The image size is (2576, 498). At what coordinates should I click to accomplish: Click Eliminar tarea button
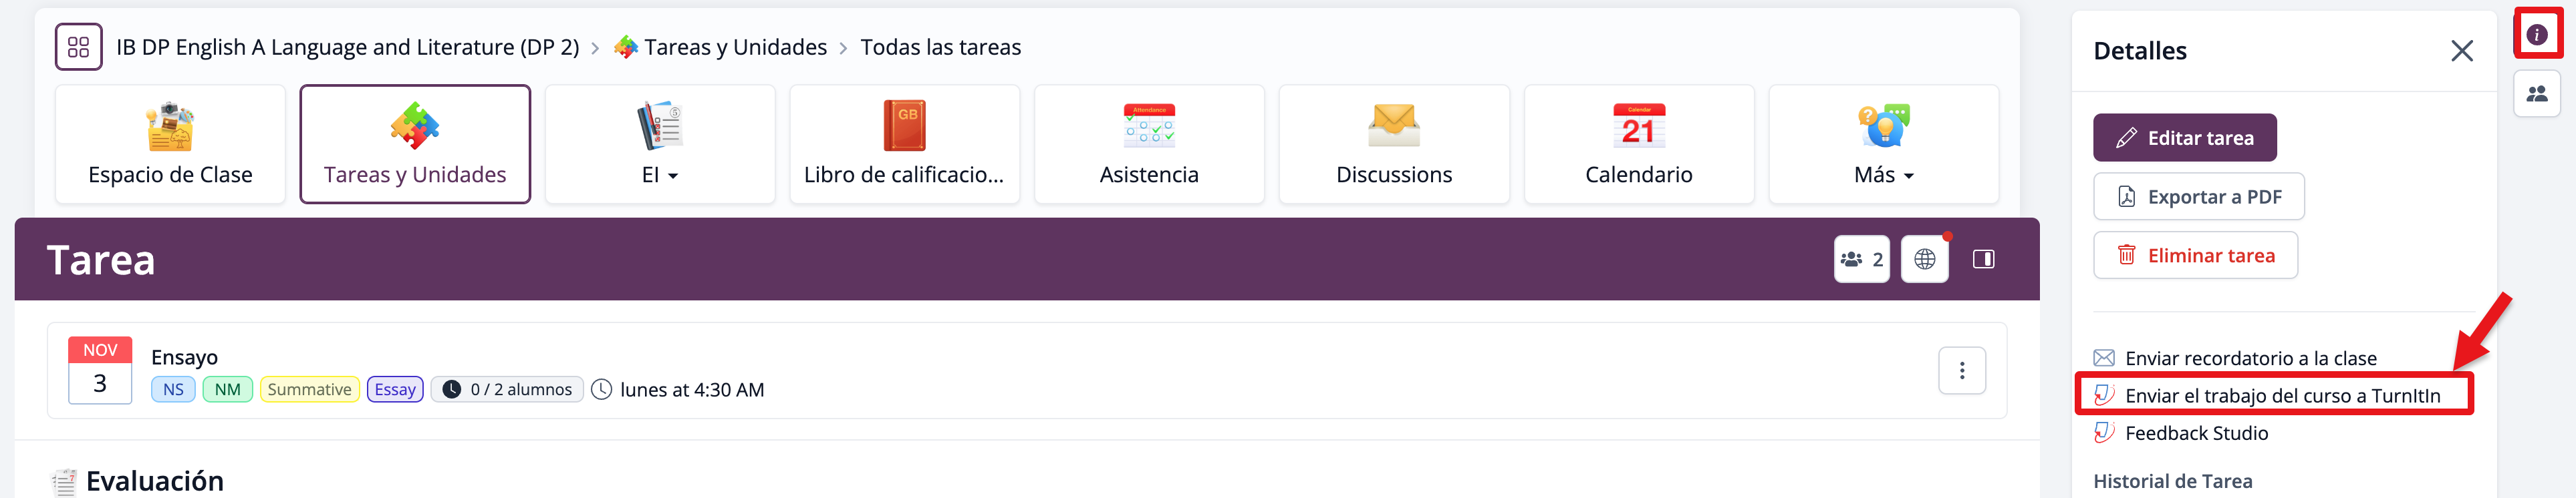click(x=2195, y=256)
